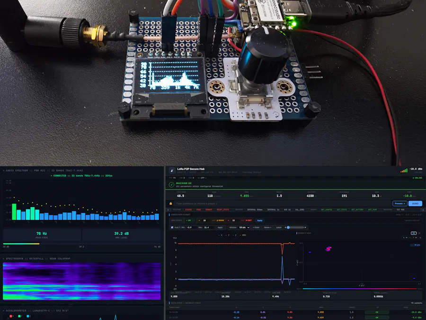This screenshot has height=320, width=426.
Task: Click the RESET_STATS preset command
Action: pos(223,210)
